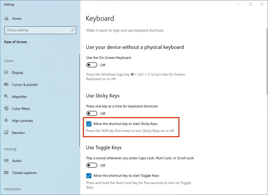Open Display settings via monitor icon
Screen dimensions: 268x195
[6, 72]
